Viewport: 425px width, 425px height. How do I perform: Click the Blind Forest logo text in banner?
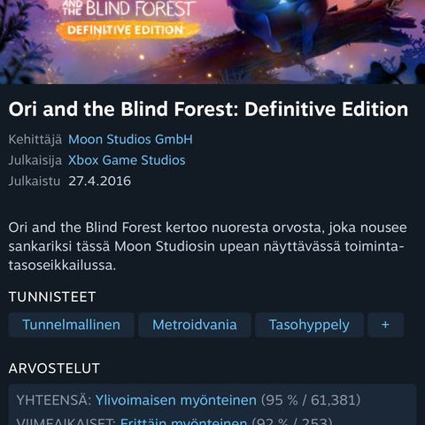pyautogui.click(x=130, y=8)
